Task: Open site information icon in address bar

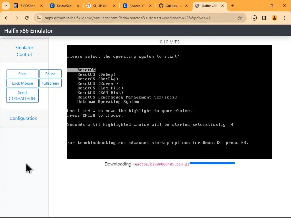Action: [39, 18]
